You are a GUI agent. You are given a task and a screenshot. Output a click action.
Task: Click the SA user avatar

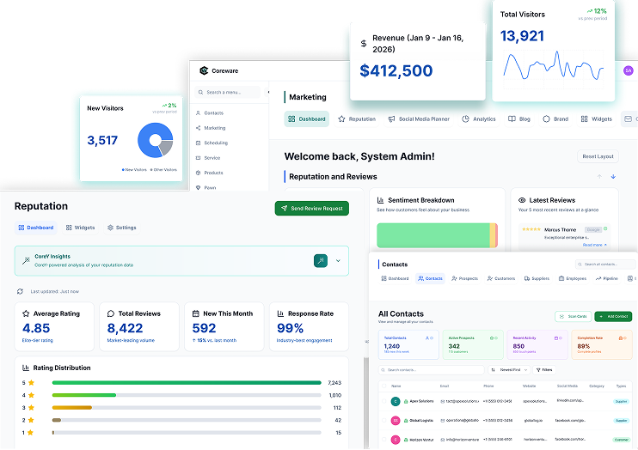(629, 70)
